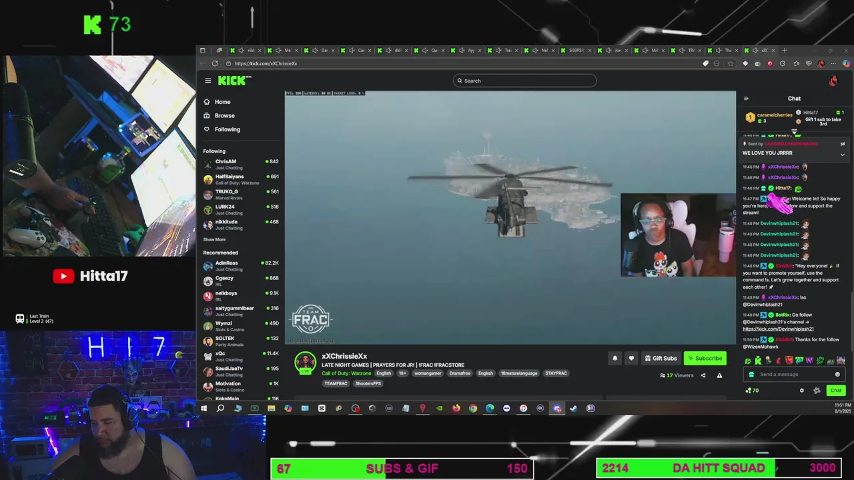The height and width of the screenshot is (480, 854).
Task: Click the 17 Viewers count
Action: pyautogui.click(x=677, y=375)
